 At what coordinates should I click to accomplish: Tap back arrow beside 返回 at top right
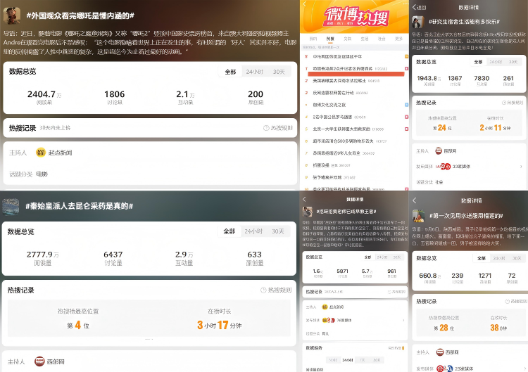click(414, 8)
